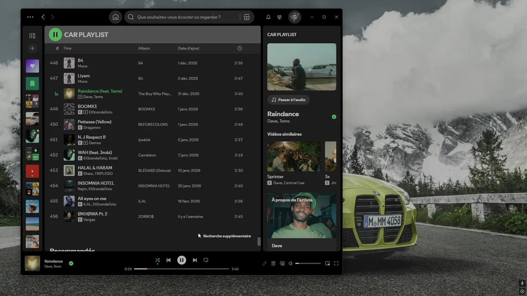Select track WAH (feat. 3robi)
527x296 pixels.
153,155
